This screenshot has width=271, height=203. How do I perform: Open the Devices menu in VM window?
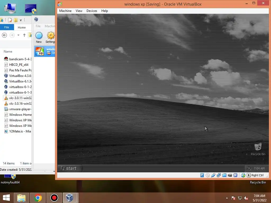pyautogui.click(x=92, y=11)
